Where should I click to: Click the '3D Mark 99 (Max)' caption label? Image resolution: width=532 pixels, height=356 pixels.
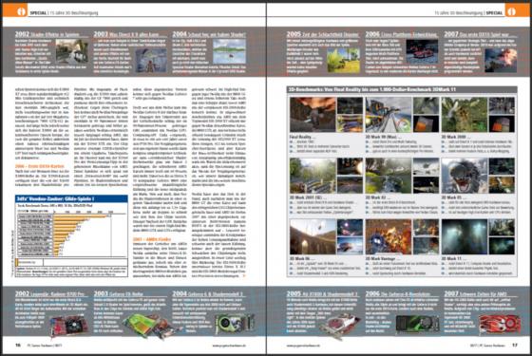point(383,137)
